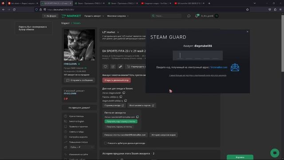
Task: Open browser extensions puzzle icon
Action: tap(275, 10)
